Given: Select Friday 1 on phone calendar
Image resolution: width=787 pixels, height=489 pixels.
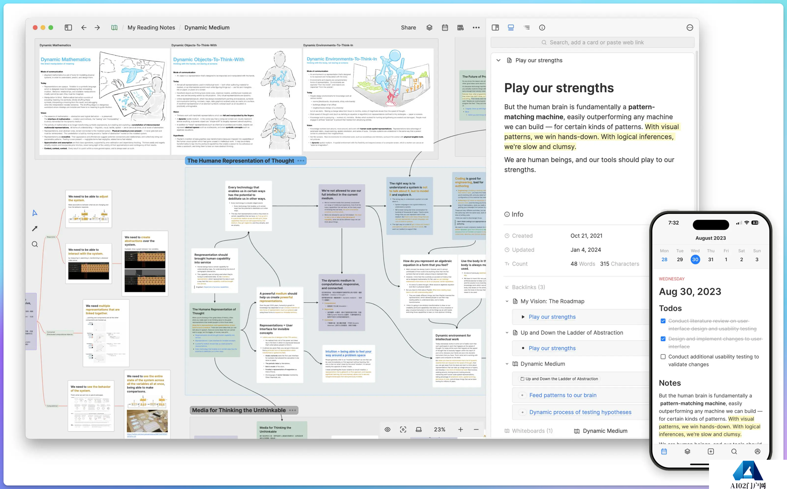Looking at the screenshot, I should point(726,260).
